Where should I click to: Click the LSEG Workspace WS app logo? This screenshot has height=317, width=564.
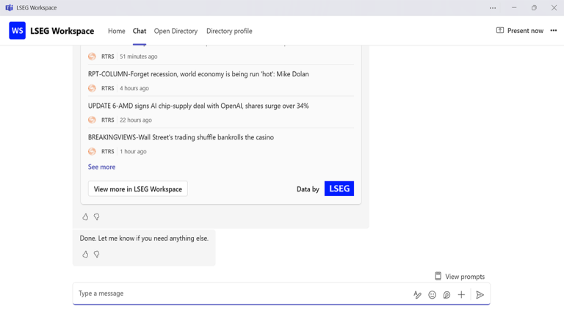point(18,31)
